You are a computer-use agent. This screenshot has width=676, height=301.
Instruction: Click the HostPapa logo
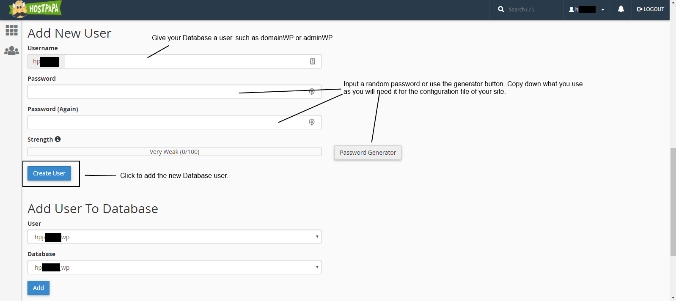36,9
